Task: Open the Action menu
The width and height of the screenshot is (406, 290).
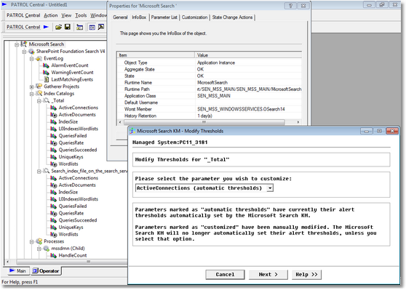Action: 51,15
